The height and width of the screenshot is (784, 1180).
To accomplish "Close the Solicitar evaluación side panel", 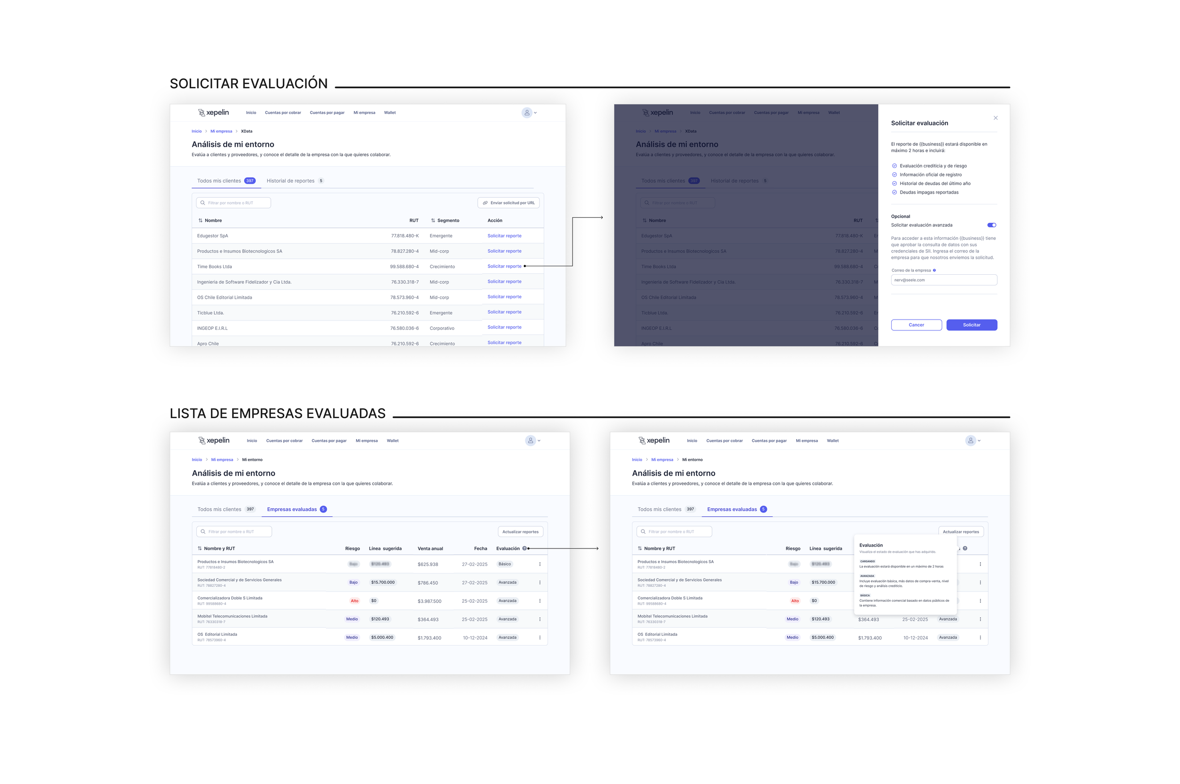I will pos(995,118).
